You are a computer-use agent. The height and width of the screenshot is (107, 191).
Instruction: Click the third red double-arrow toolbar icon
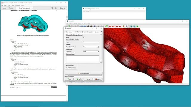(x=117, y=26)
